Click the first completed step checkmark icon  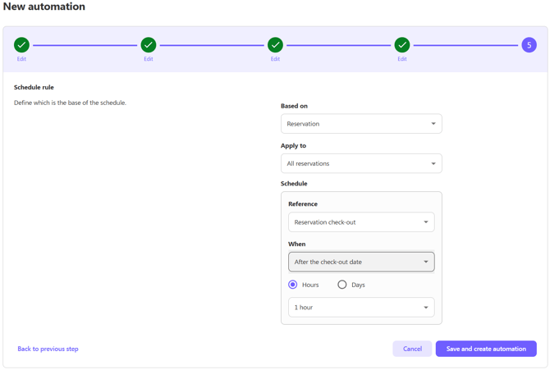(x=21, y=45)
